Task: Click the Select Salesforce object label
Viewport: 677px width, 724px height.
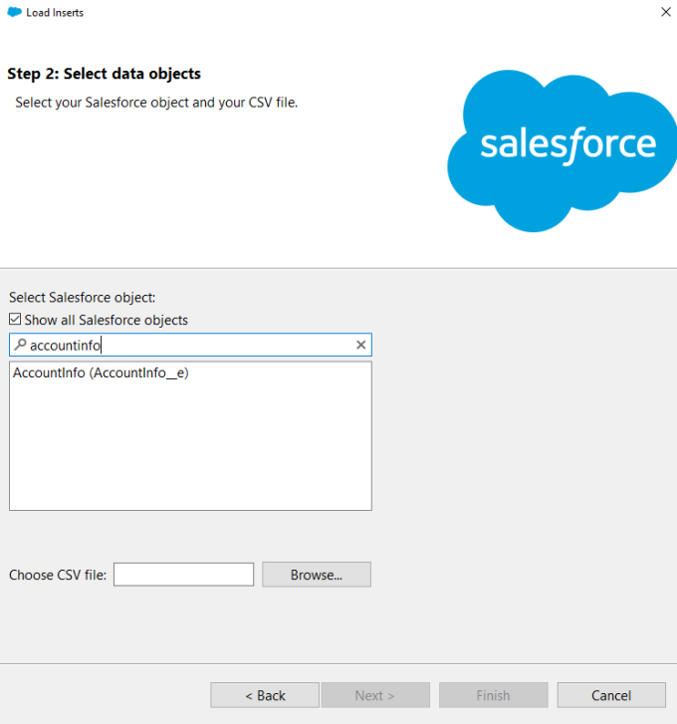Action: pos(83,297)
